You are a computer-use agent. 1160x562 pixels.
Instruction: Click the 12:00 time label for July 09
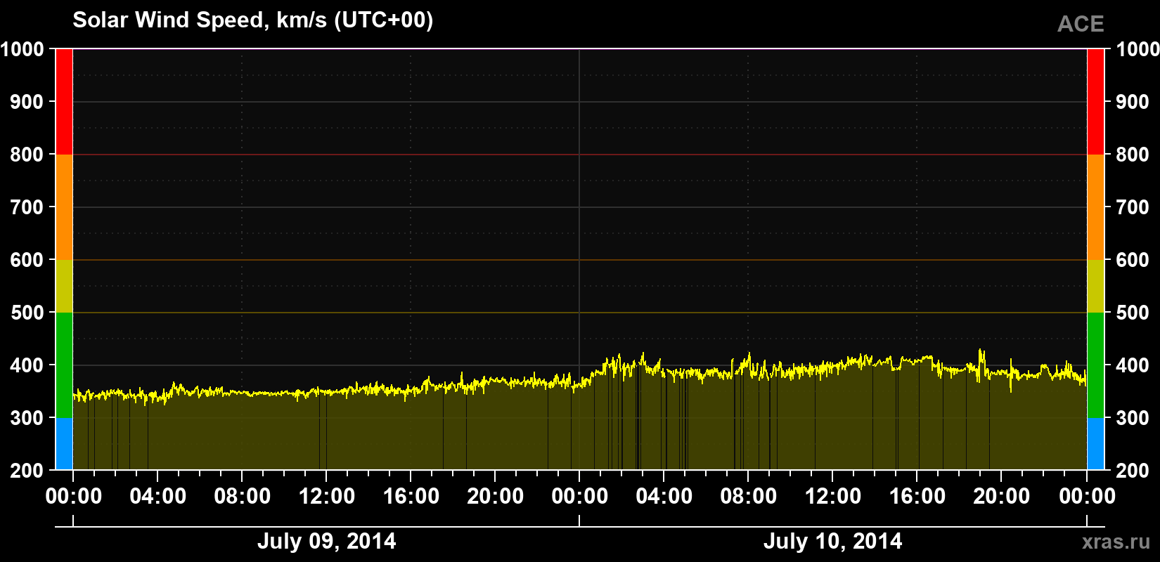pos(326,497)
